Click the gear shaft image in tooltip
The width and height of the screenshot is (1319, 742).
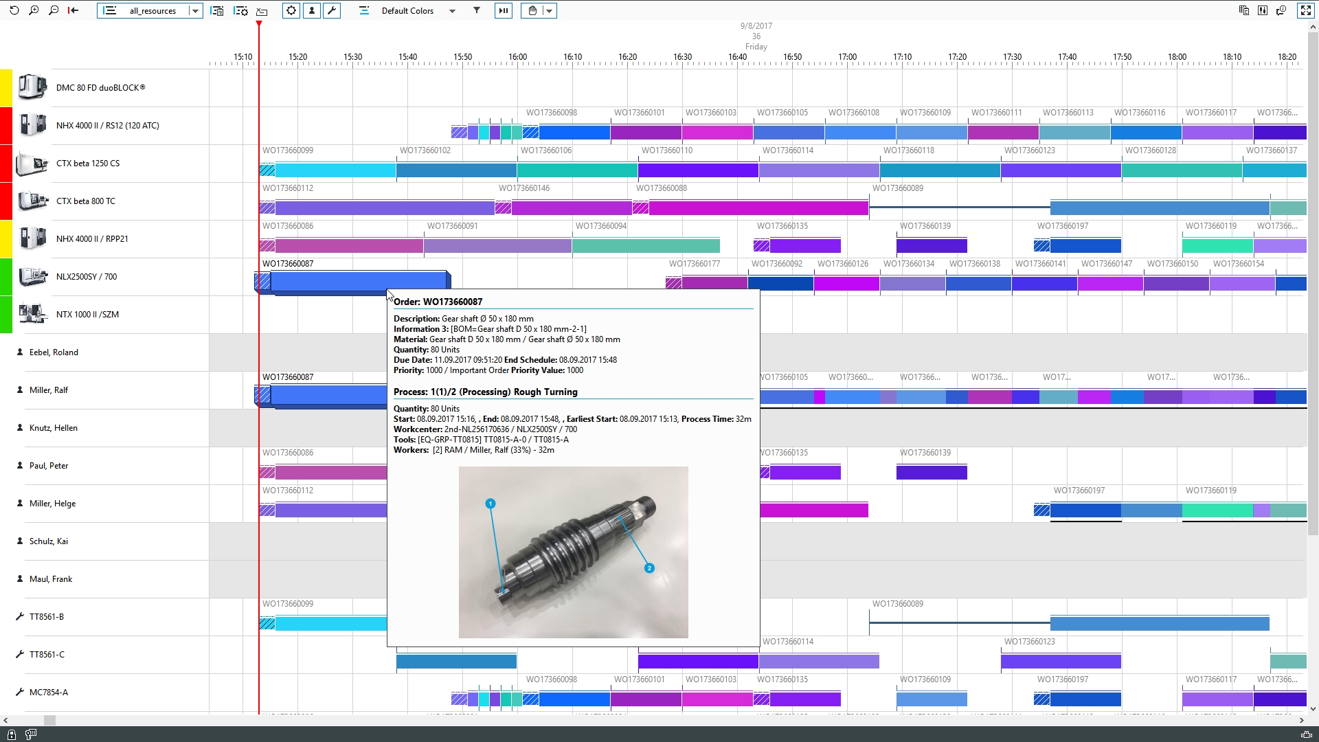573,552
